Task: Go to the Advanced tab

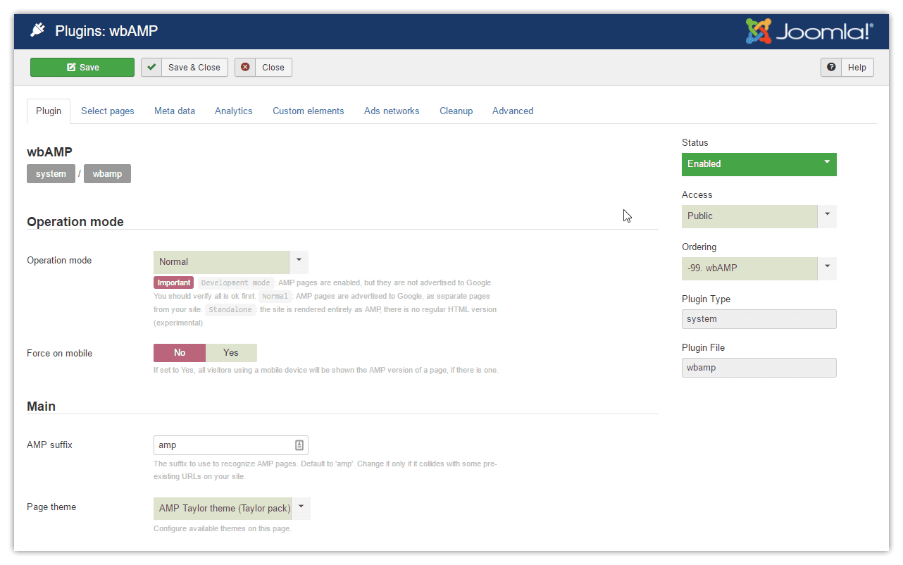Action: point(513,111)
